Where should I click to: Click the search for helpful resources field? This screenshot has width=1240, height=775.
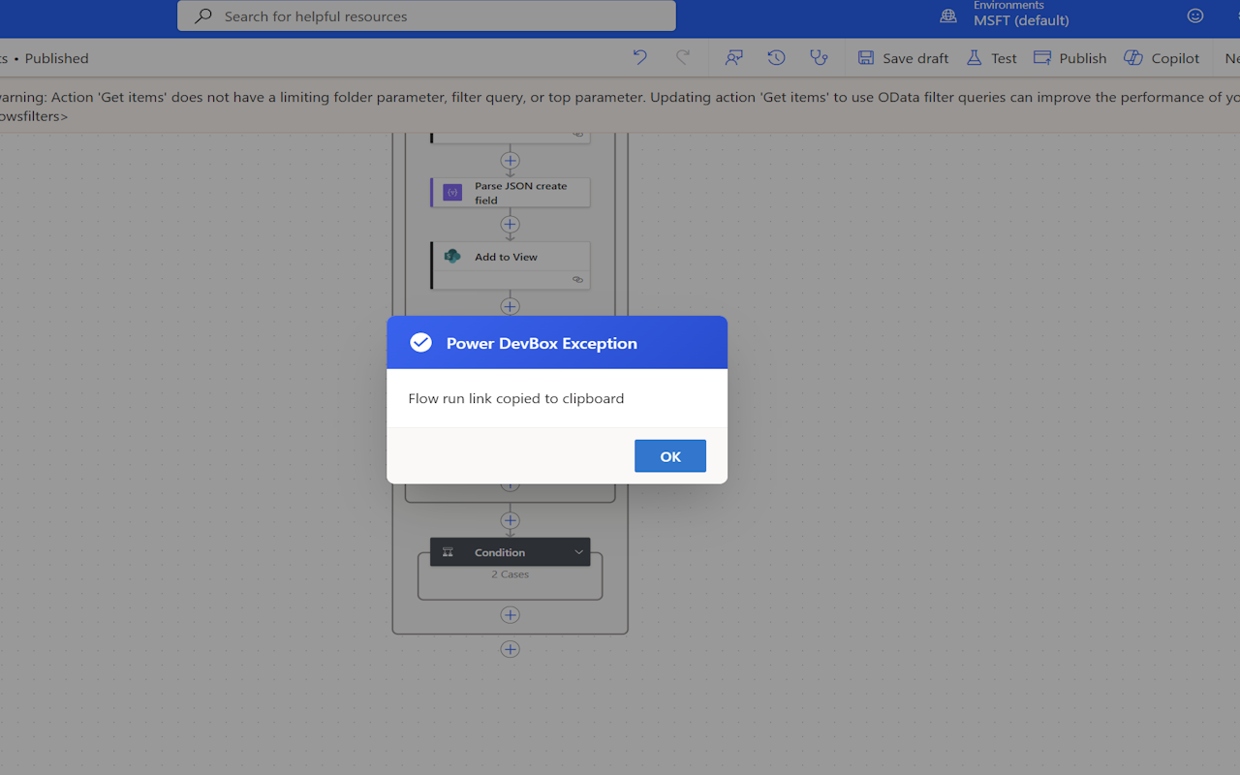[426, 15]
